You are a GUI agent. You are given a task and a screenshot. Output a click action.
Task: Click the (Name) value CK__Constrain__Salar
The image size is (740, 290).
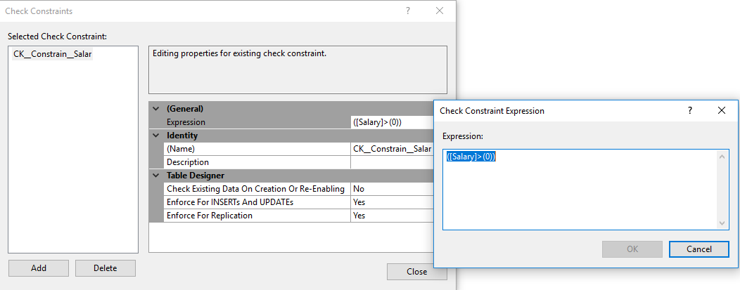click(x=391, y=149)
